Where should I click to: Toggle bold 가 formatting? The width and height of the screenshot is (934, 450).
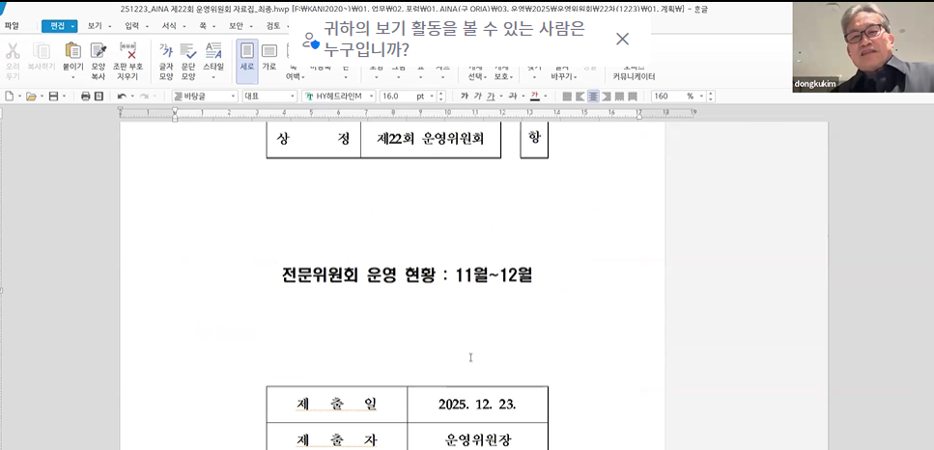[x=464, y=96]
